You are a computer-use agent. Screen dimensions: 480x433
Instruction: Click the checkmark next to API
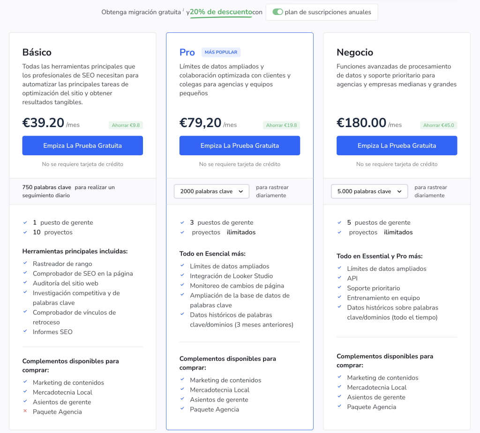pyautogui.click(x=339, y=278)
